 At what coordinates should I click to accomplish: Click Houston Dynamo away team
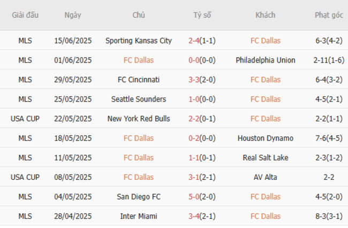coord(265,138)
